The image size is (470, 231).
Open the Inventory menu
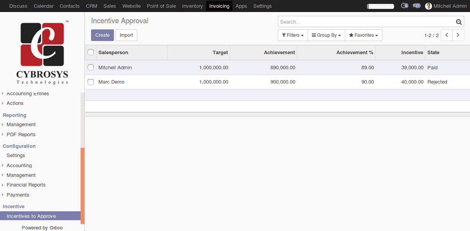coord(193,6)
